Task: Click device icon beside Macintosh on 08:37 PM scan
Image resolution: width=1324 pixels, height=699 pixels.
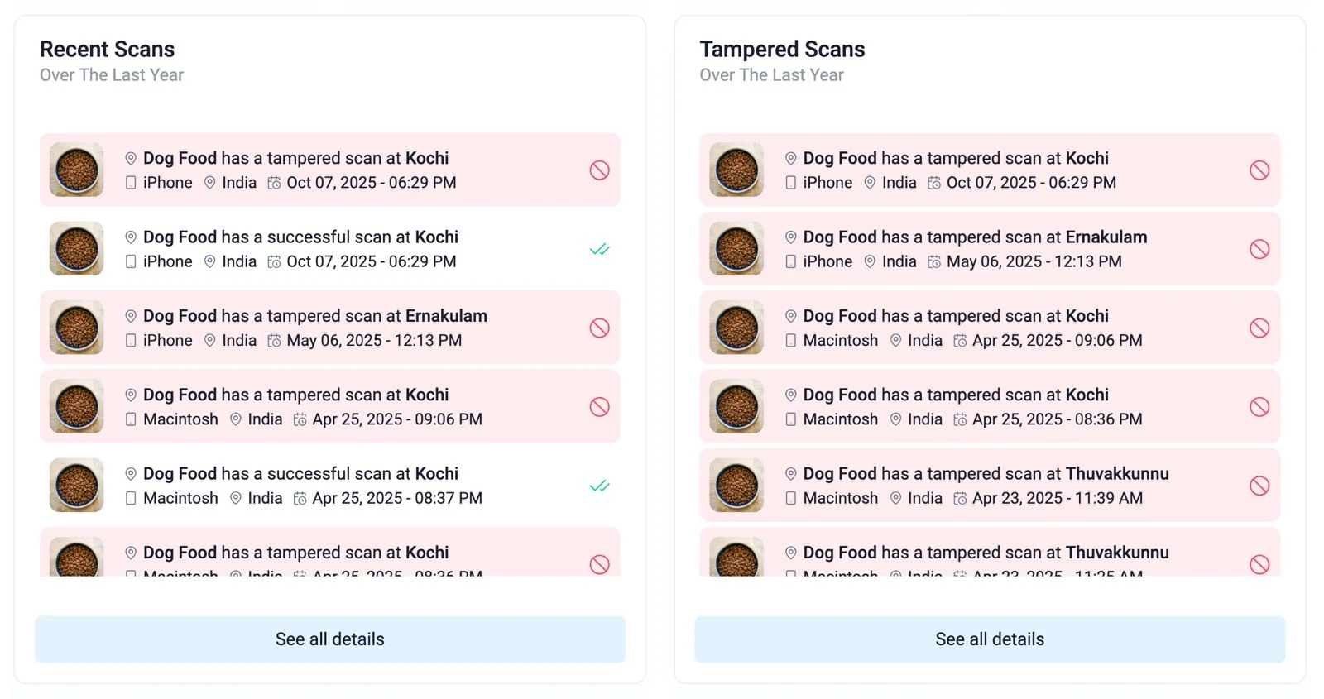Action: [x=131, y=499]
